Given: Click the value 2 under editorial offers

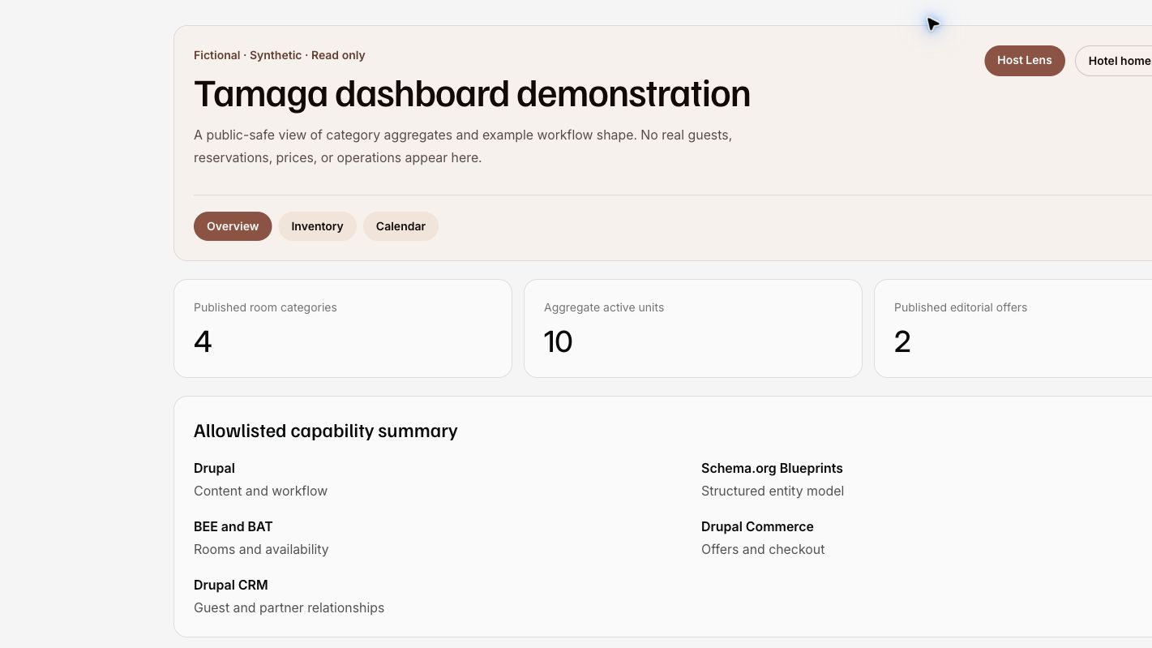Looking at the screenshot, I should point(902,341).
